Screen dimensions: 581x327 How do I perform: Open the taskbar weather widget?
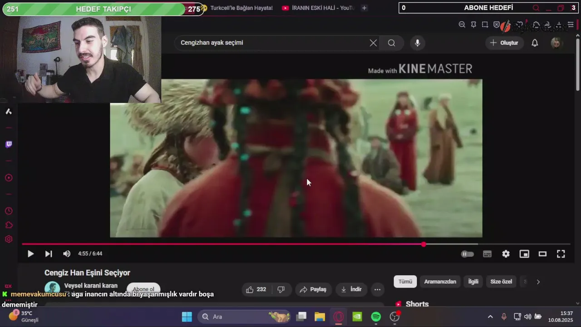click(x=23, y=317)
